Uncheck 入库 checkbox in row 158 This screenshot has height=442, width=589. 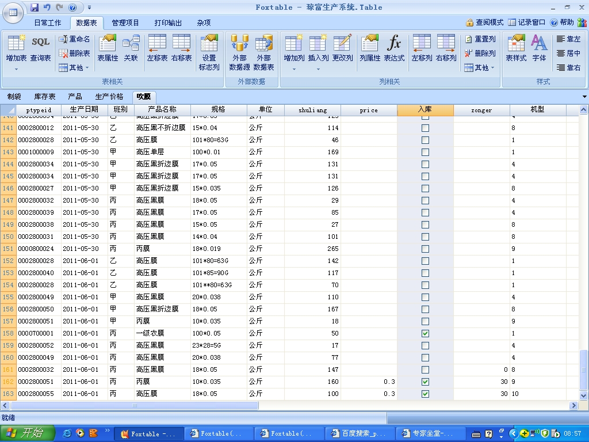425,333
